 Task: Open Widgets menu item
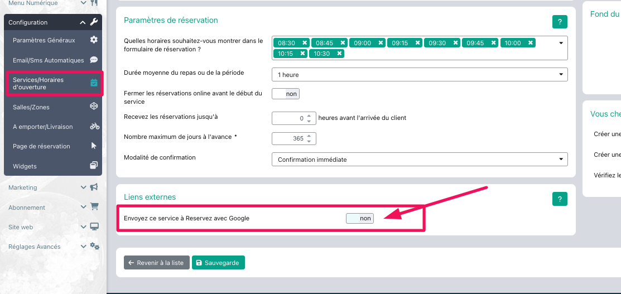(x=53, y=166)
